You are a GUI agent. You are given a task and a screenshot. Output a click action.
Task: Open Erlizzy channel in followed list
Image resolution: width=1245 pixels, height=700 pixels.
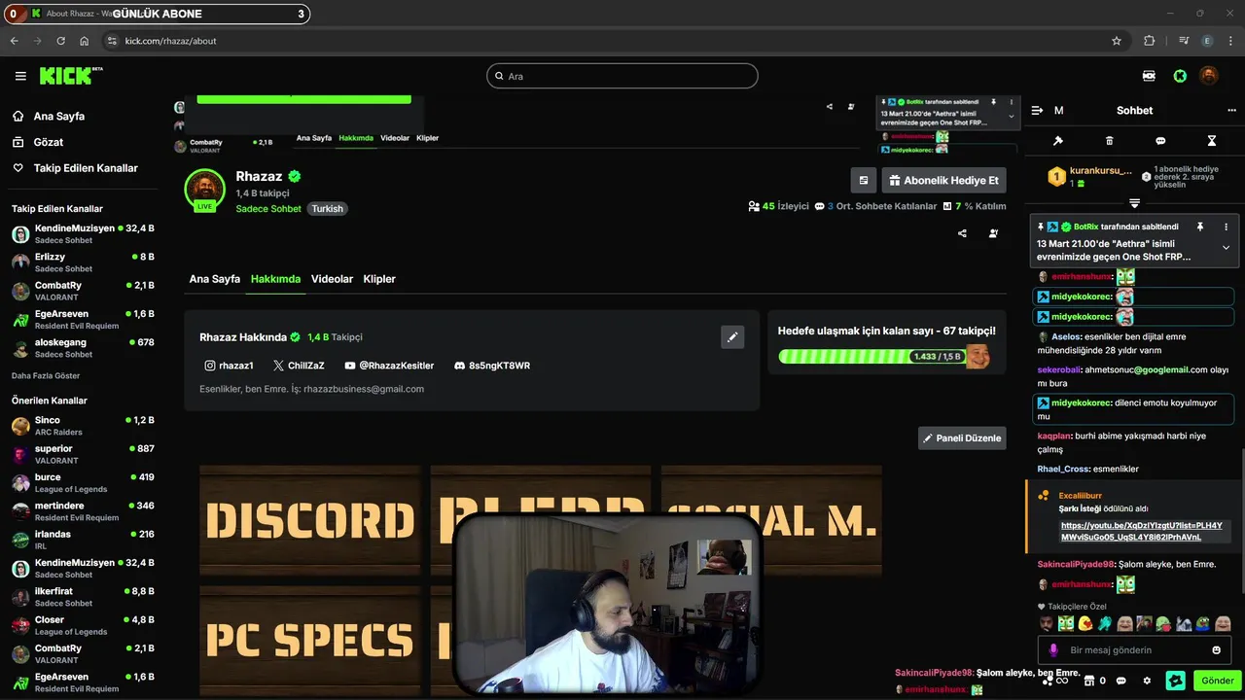point(83,262)
